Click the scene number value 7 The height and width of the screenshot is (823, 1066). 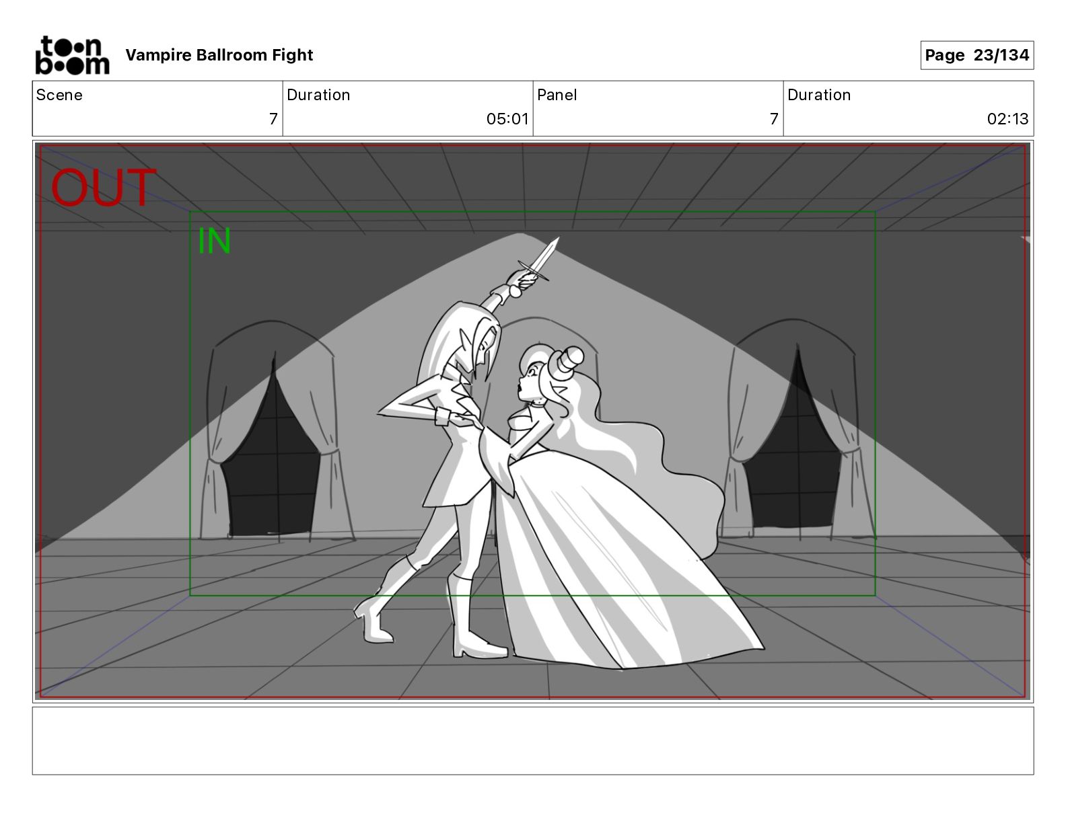click(273, 119)
